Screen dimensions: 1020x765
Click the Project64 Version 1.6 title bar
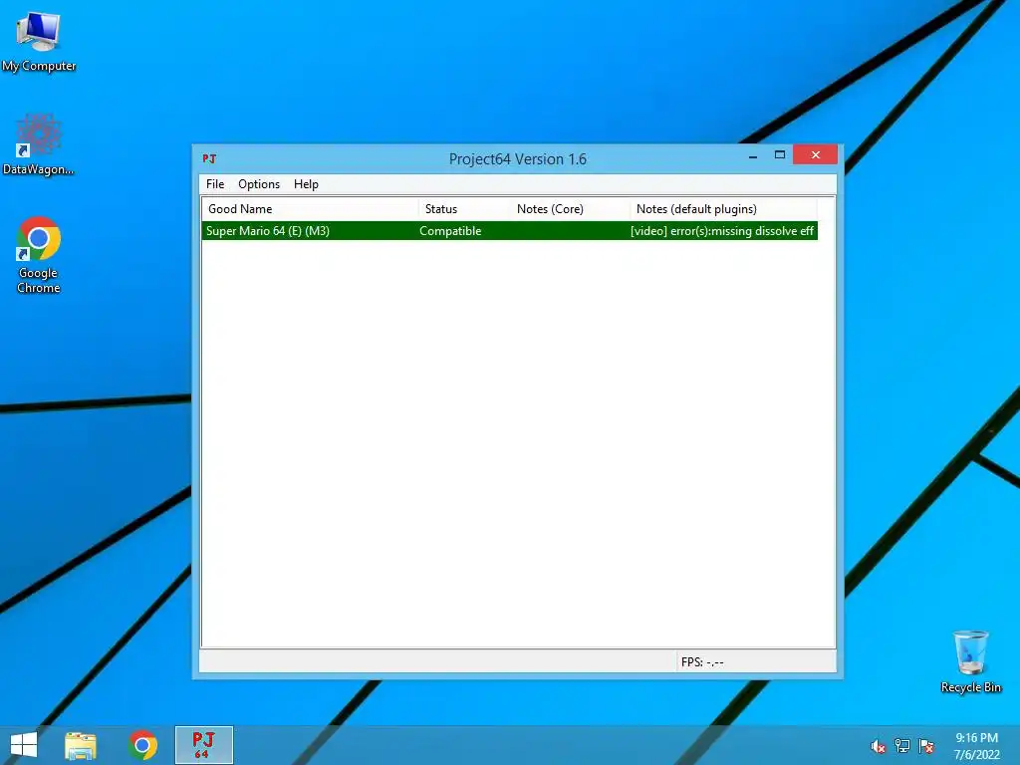pyautogui.click(x=518, y=159)
